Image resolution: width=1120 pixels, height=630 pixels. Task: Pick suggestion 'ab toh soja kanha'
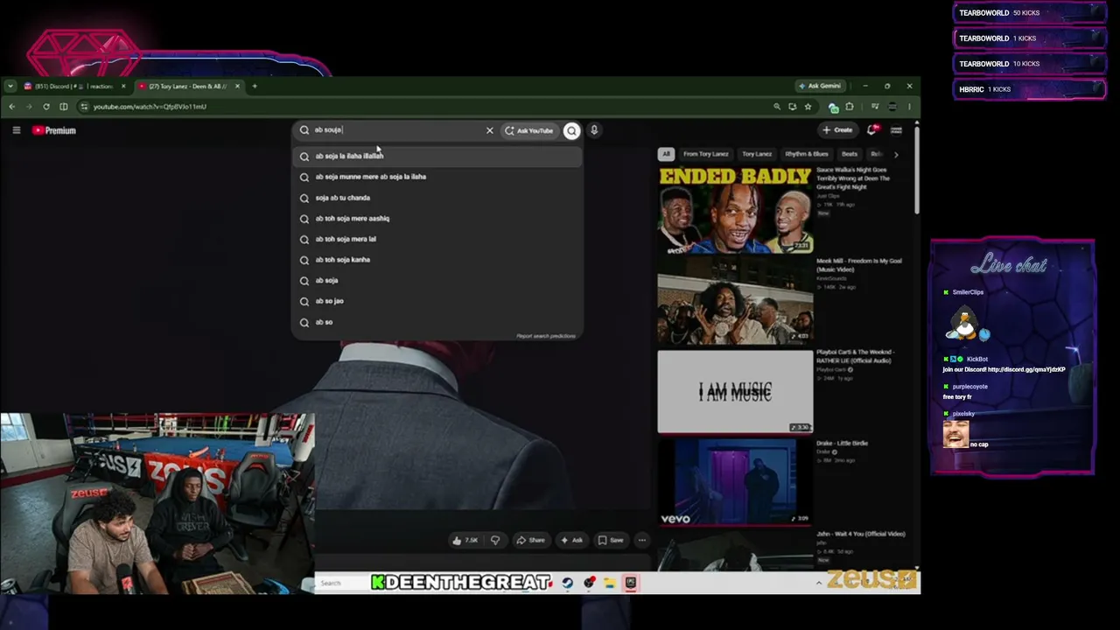pos(437,260)
